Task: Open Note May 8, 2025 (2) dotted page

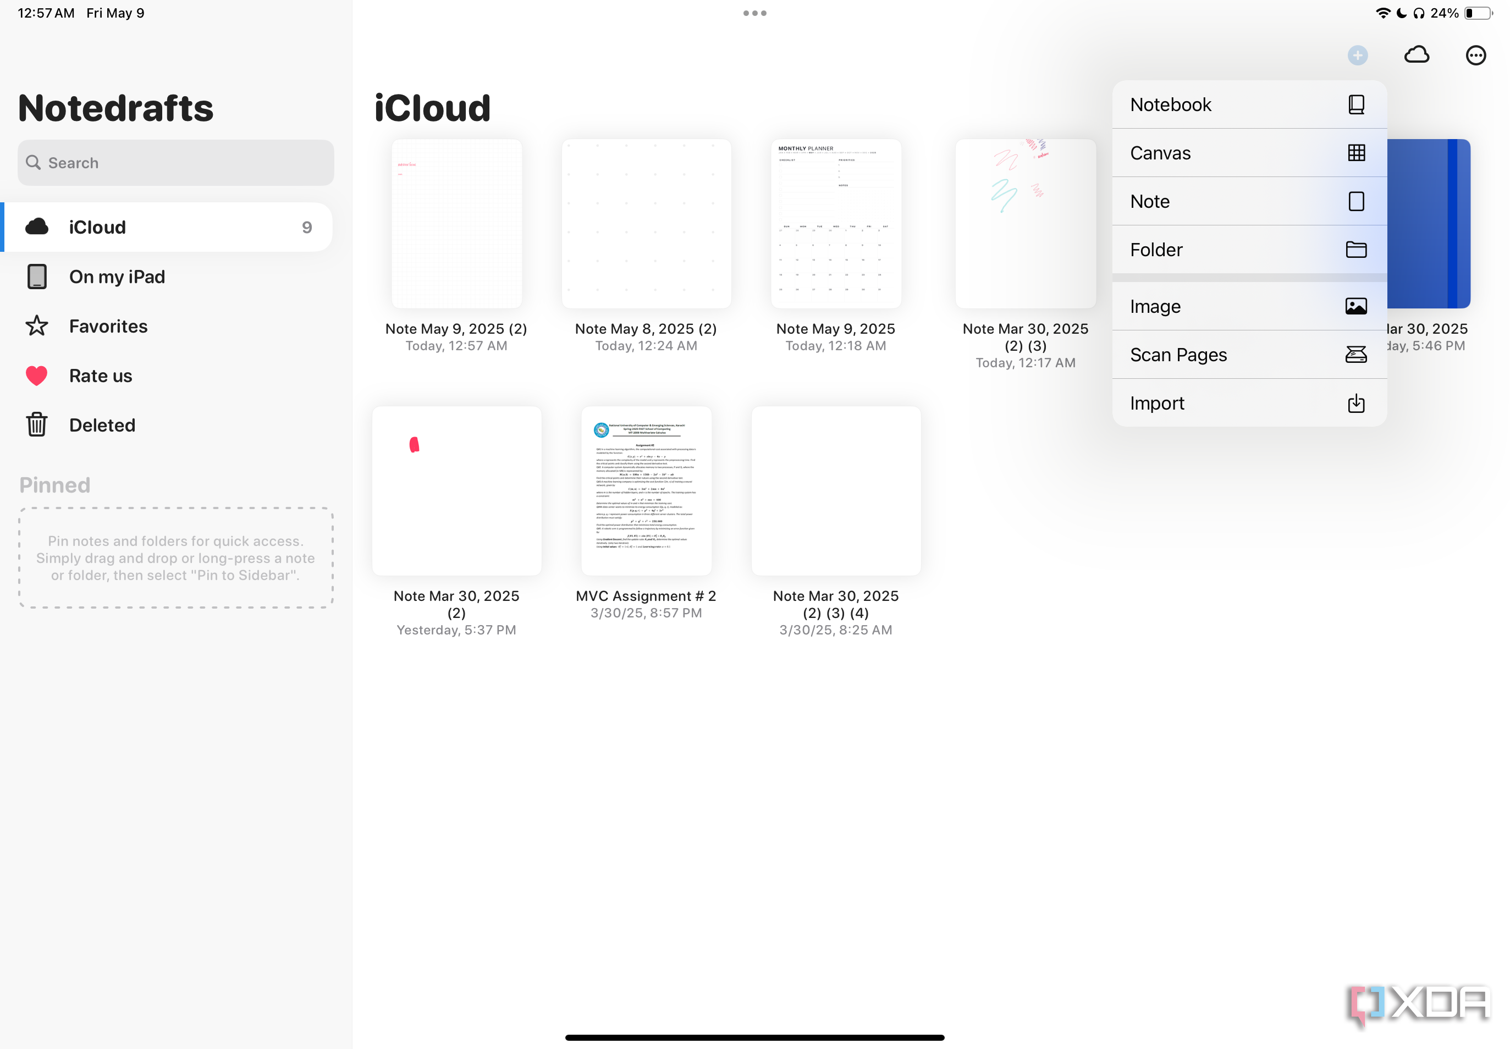Action: pos(646,223)
